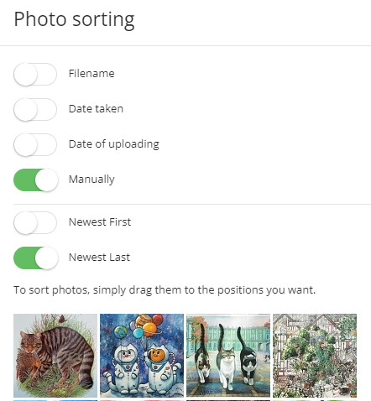Turn off the Newest Last toggle
The height and width of the screenshot is (401, 371).
pos(36,258)
